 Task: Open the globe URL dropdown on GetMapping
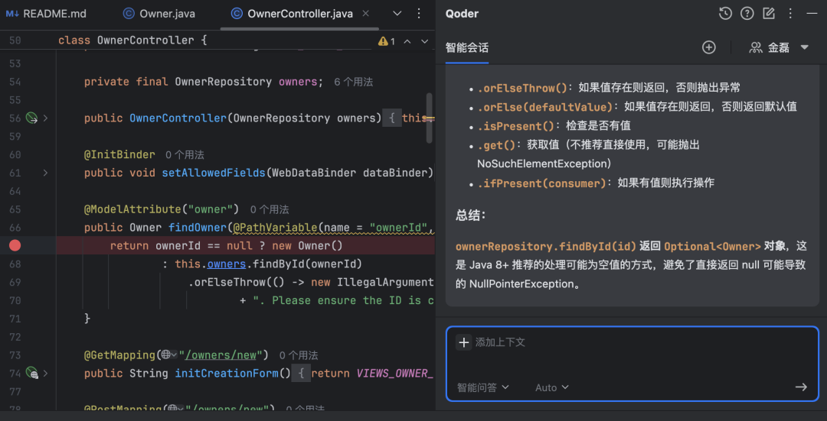tap(168, 355)
